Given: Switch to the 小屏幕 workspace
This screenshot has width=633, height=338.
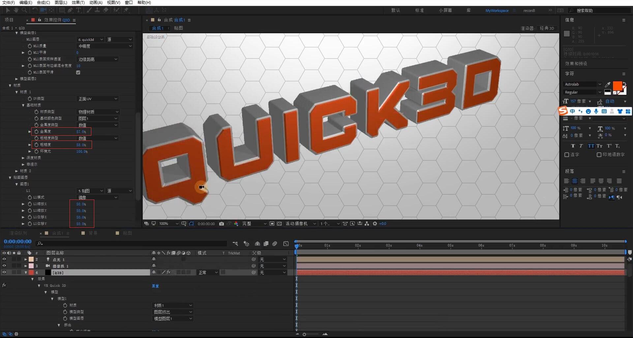Looking at the screenshot, I should pyautogui.click(x=445, y=11).
